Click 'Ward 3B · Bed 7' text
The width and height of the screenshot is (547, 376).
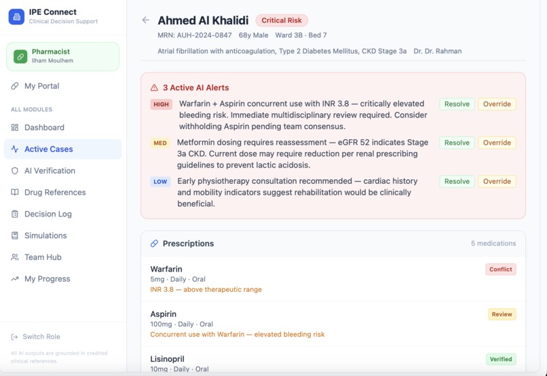coord(301,35)
